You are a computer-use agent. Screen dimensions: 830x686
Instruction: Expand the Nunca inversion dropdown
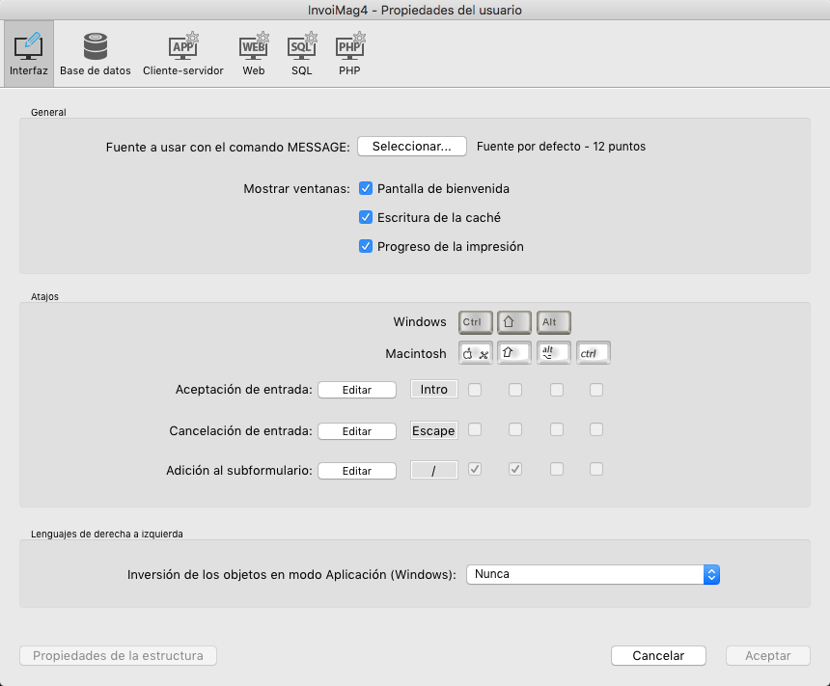click(593, 574)
